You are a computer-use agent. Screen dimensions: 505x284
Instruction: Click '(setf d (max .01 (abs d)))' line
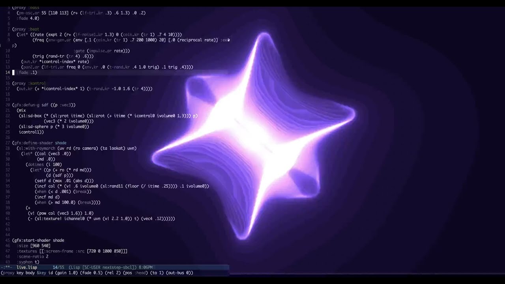(x=64, y=181)
